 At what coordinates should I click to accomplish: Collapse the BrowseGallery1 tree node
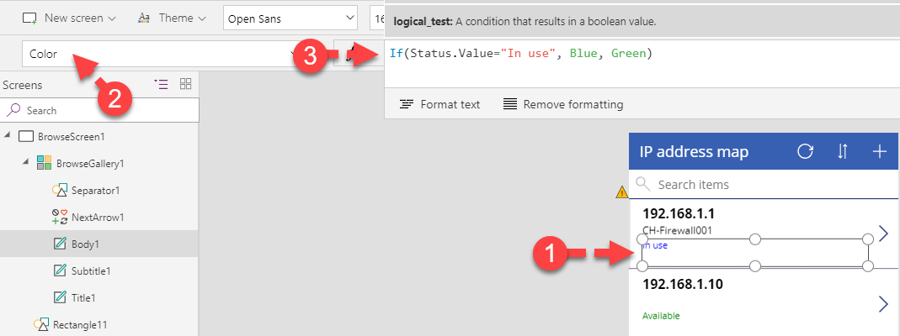pos(26,162)
